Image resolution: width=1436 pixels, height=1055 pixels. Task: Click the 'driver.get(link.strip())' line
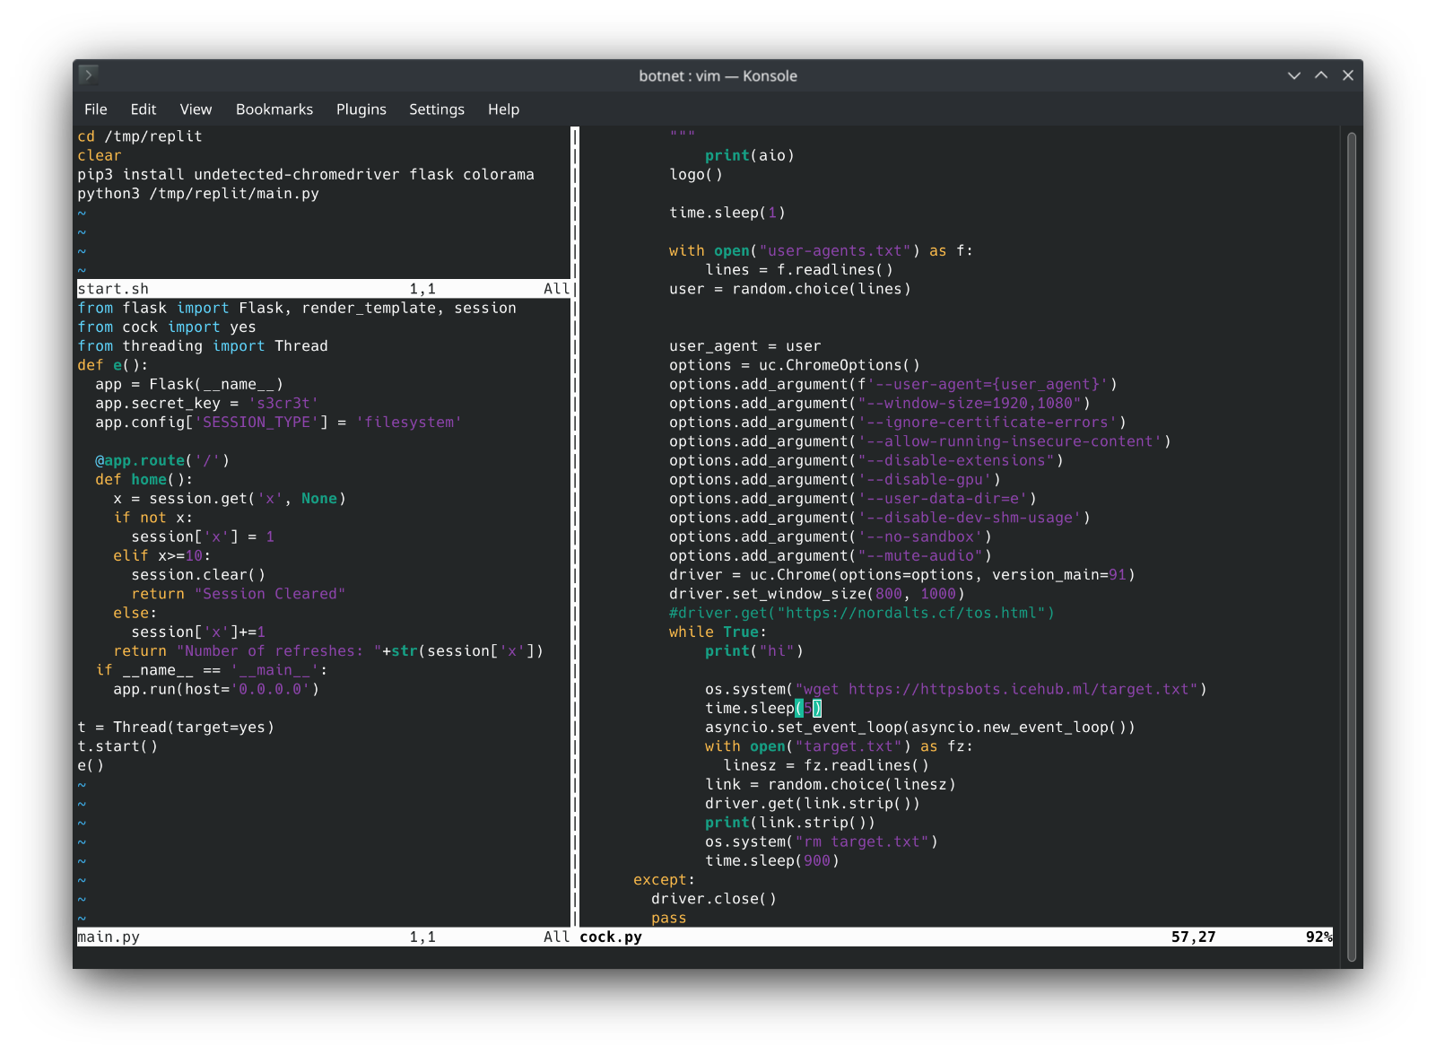pos(813,804)
